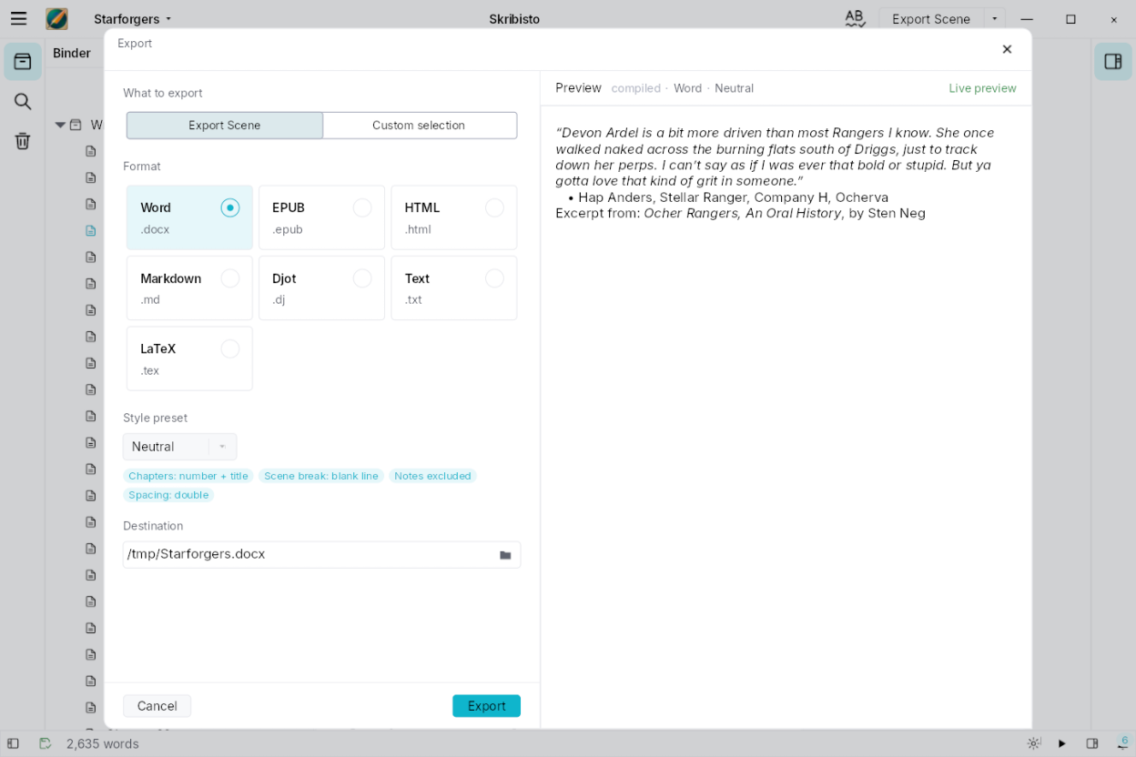Toggle right panel icon in status bar

click(1092, 743)
